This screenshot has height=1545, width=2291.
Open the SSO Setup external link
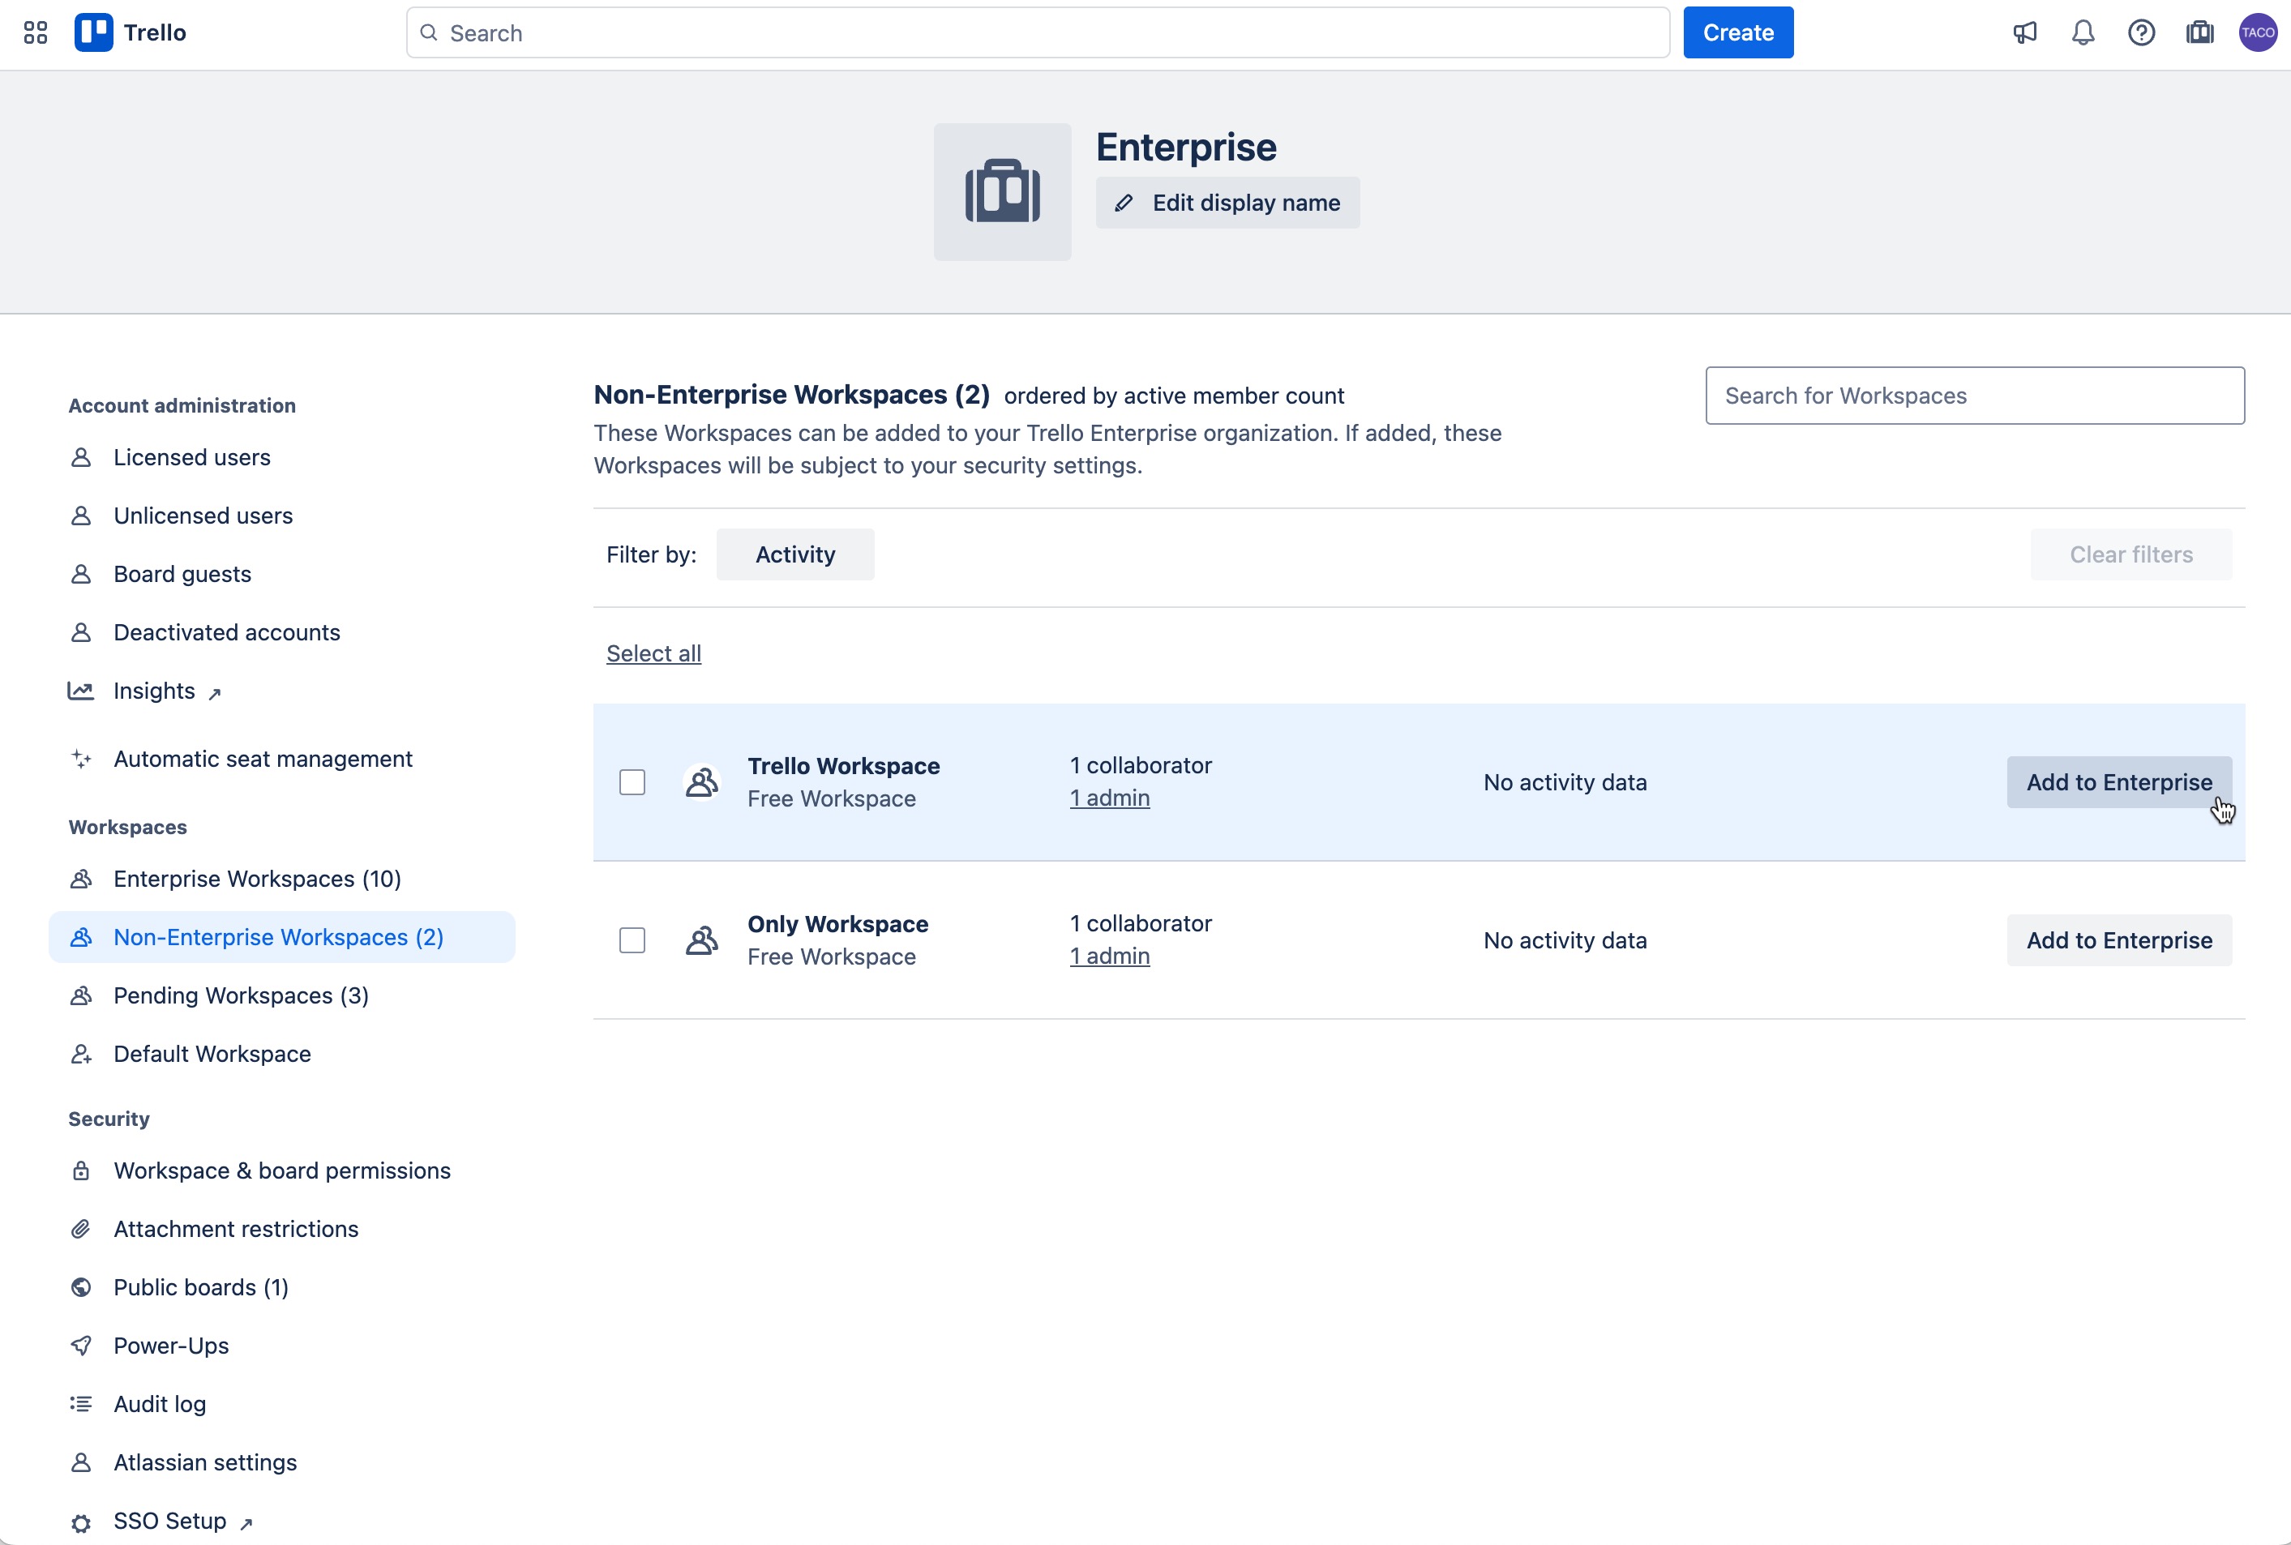(x=183, y=1521)
